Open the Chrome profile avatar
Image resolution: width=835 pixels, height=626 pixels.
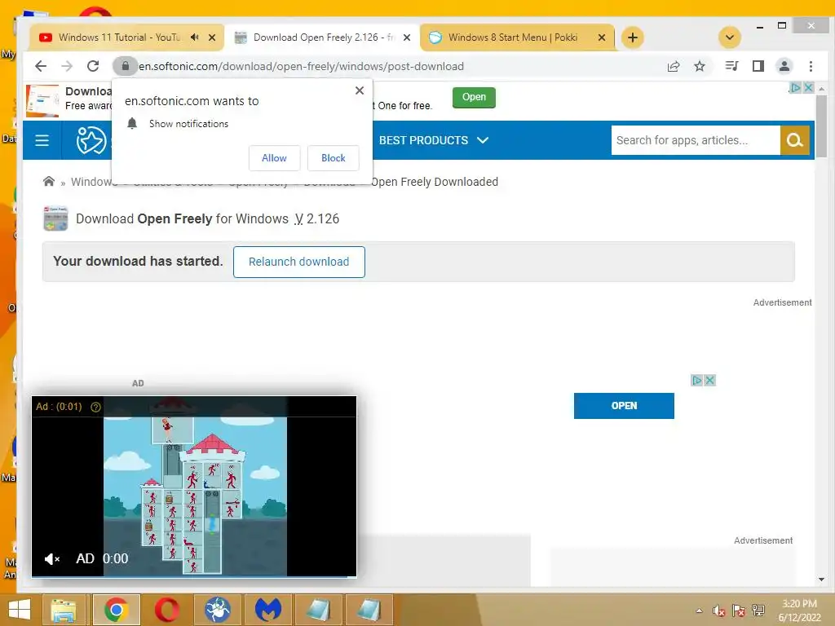pyautogui.click(x=784, y=66)
